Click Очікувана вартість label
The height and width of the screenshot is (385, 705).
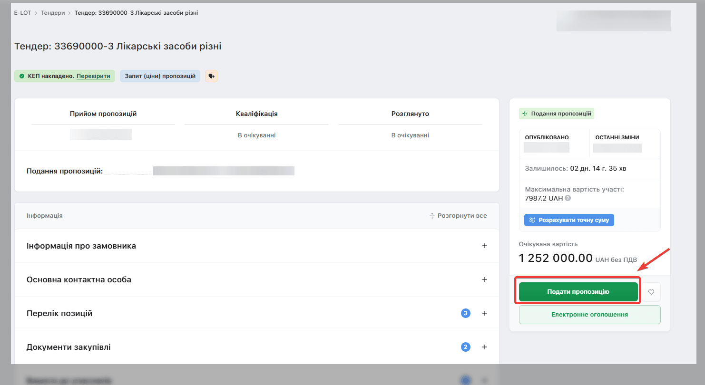click(x=548, y=244)
